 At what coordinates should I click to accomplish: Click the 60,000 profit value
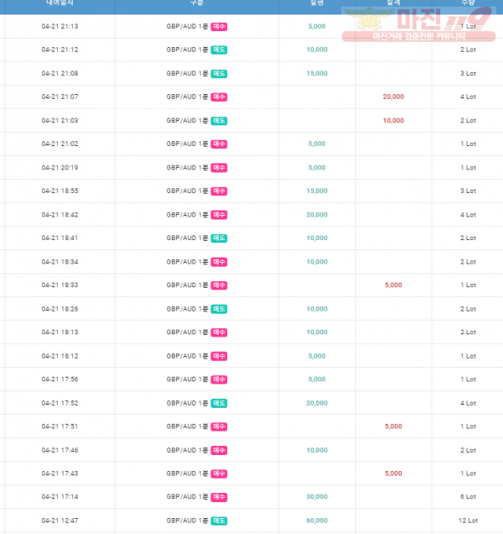point(317,521)
